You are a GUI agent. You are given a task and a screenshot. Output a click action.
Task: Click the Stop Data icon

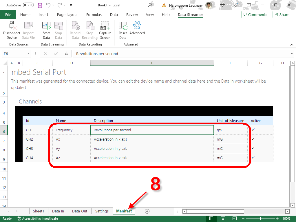(59, 26)
